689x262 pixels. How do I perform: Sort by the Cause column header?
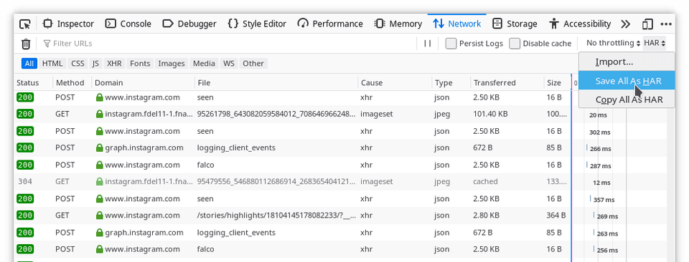tap(395, 82)
